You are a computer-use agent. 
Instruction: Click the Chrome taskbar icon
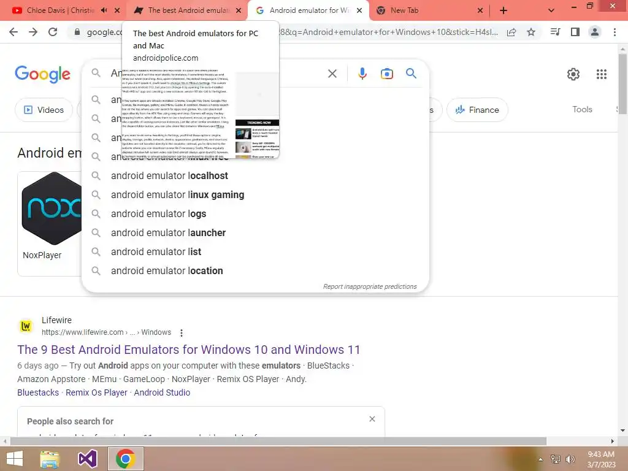point(125,459)
